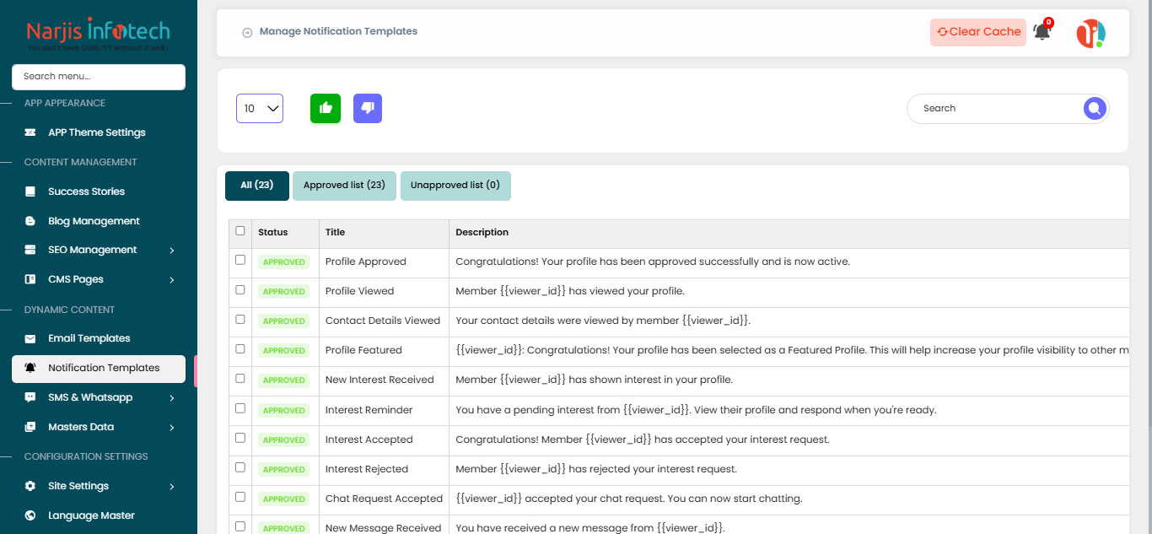The image size is (1152, 534).
Task: Click the Success Stories sidebar icon
Action: [x=30, y=191]
